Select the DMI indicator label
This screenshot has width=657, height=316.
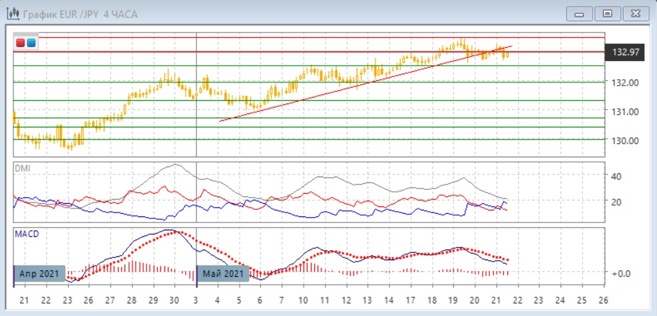pos(22,169)
